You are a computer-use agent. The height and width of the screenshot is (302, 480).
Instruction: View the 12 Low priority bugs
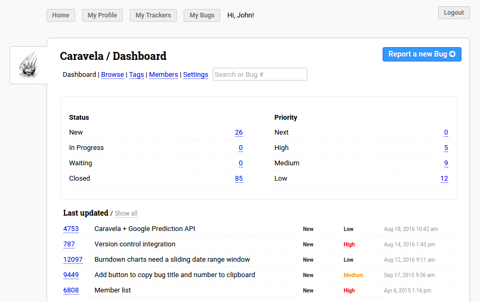444,179
